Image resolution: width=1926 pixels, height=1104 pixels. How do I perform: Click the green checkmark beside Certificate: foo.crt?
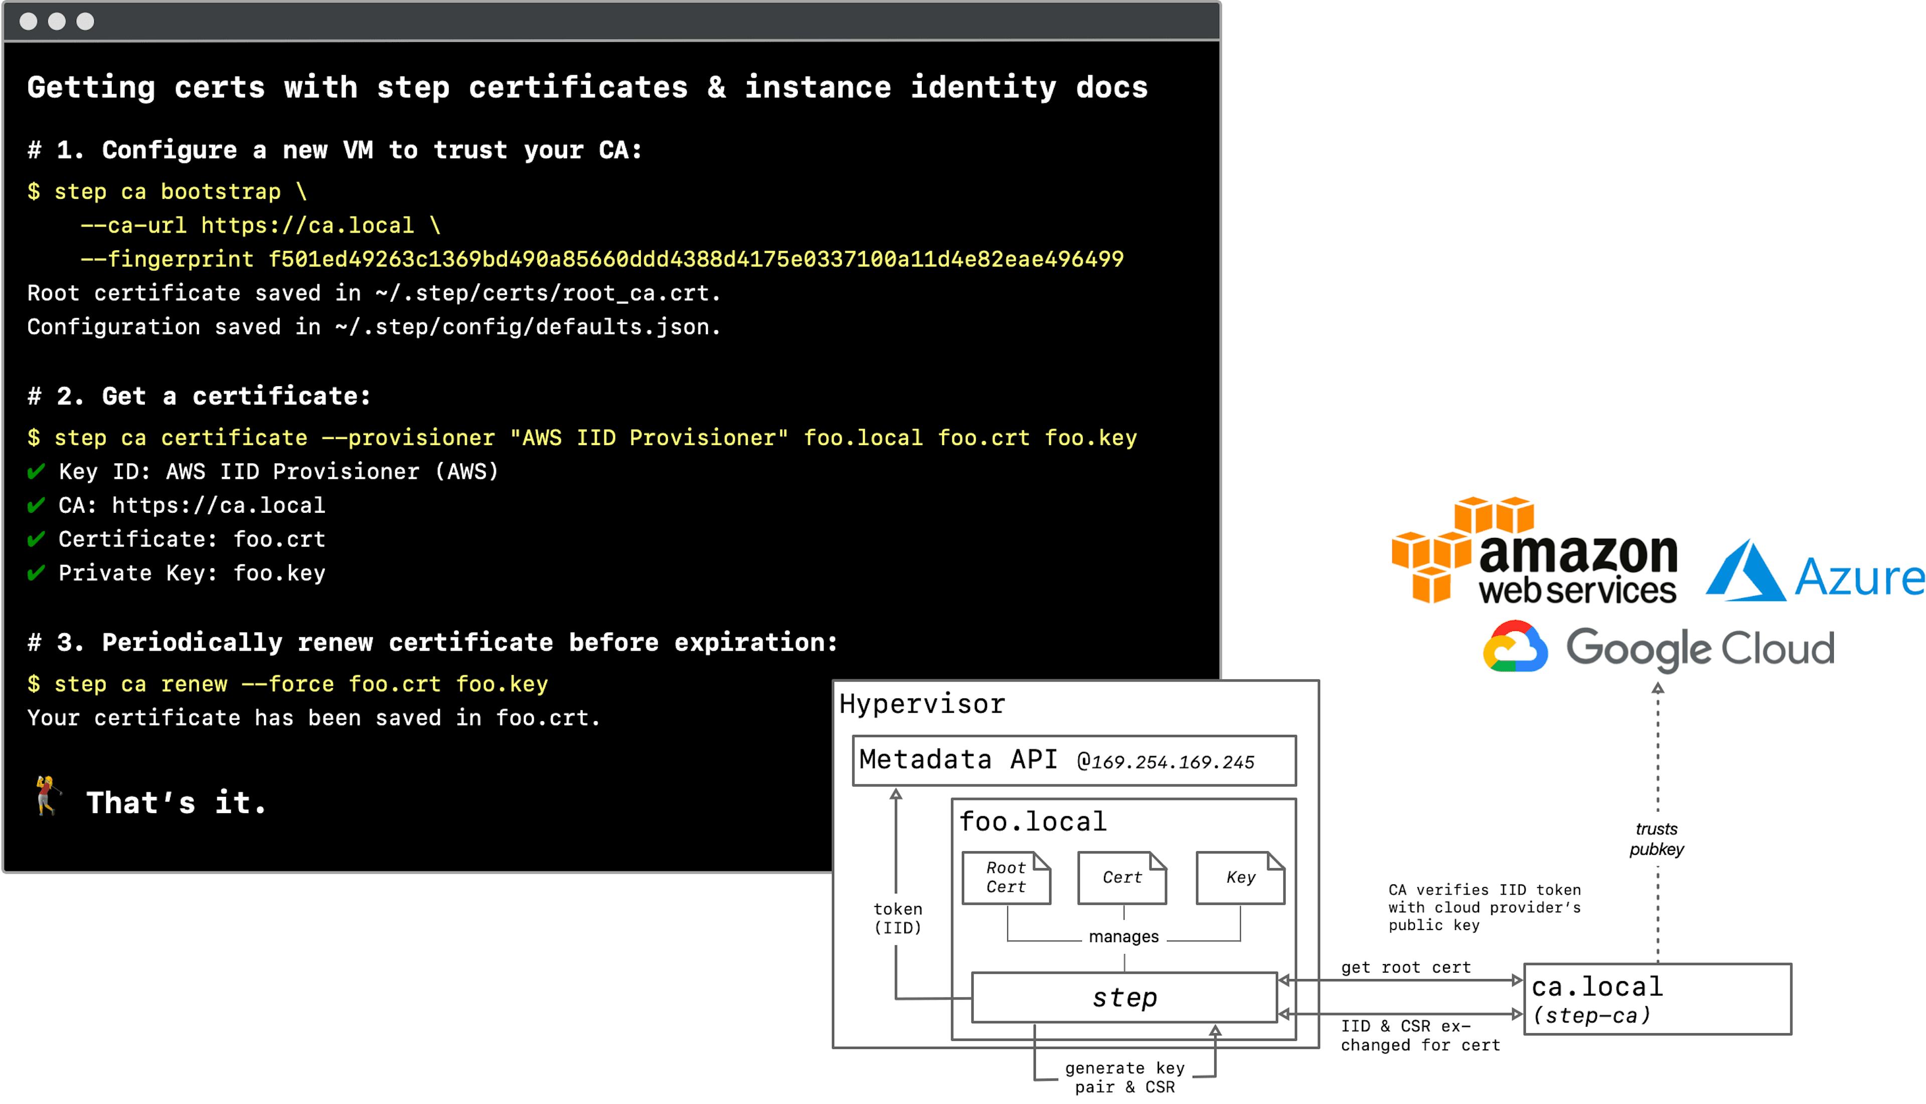pos(36,539)
